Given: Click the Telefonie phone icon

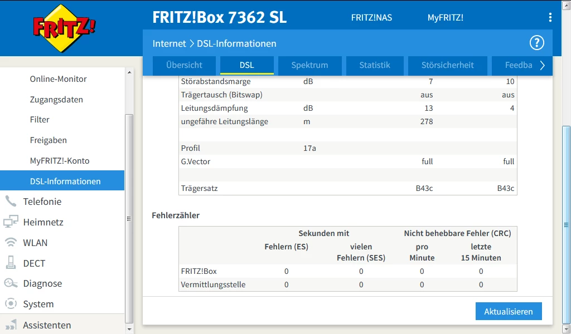Looking at the screenshot, I should (x=11, y=202).
